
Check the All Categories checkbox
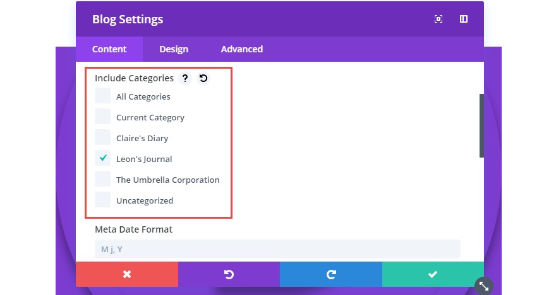pyautogui.click(x=103, y=96)
